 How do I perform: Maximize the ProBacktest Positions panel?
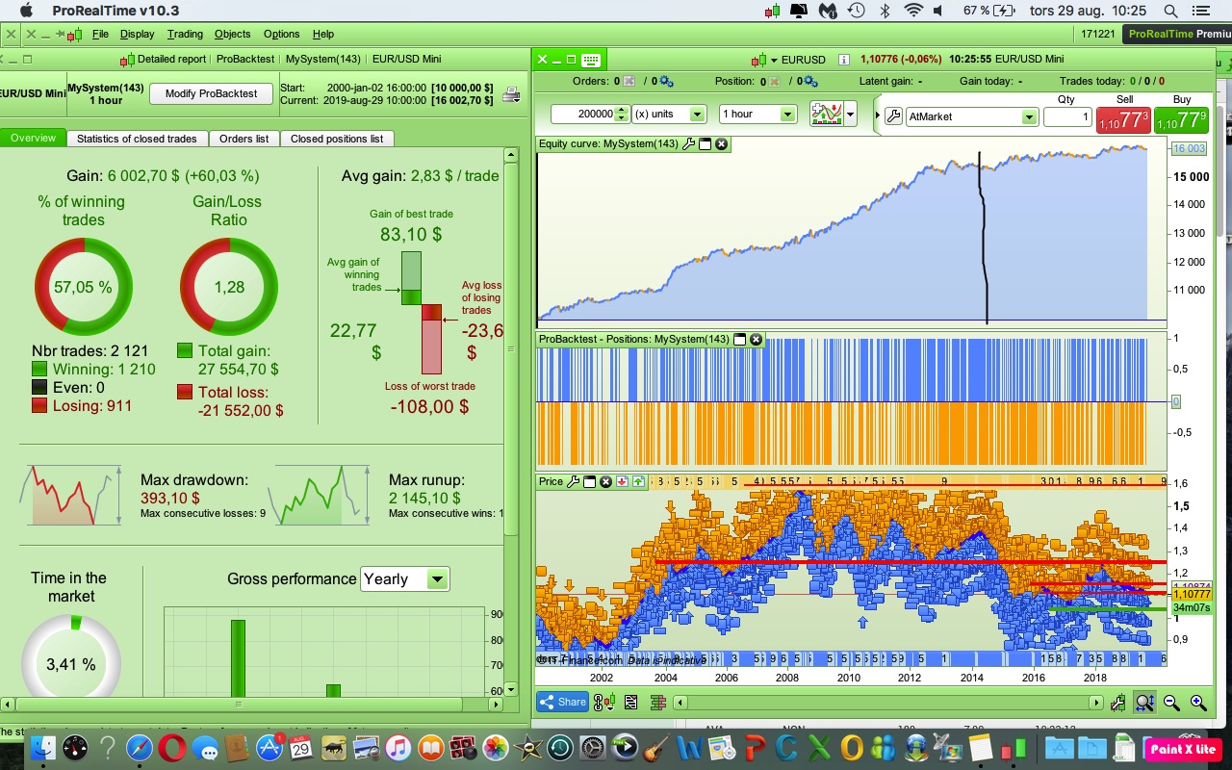[x=739, y=340]
